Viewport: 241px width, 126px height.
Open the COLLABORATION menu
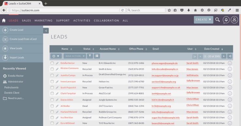point(106,21)
